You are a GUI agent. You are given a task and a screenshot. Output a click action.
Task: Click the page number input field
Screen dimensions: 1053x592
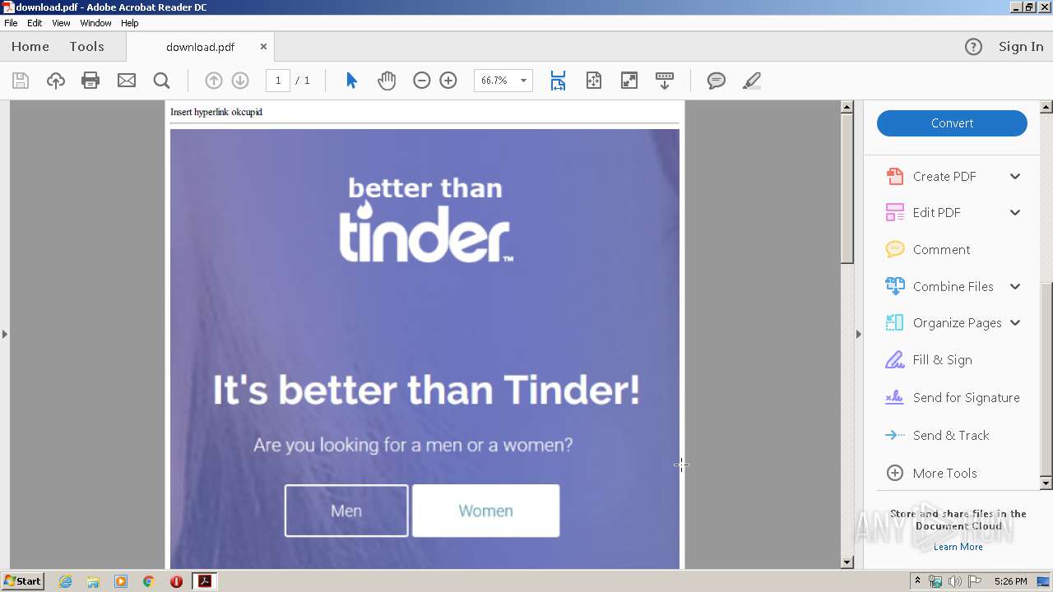tap(278, 81)
